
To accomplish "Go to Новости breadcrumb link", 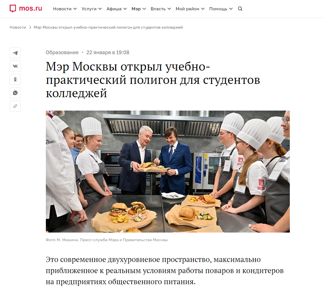I will (18, 27).
